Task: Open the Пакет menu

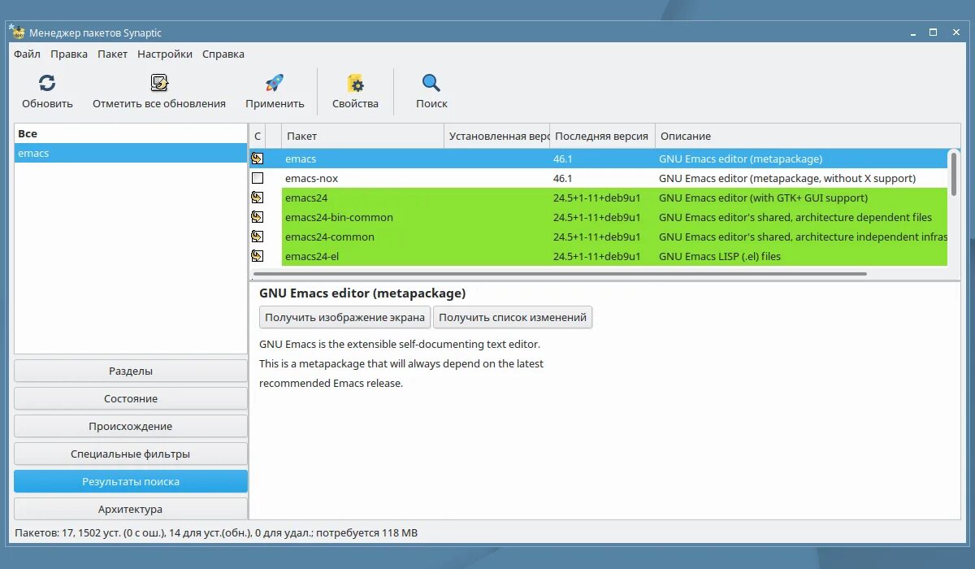Action: (x=113, y=54)
